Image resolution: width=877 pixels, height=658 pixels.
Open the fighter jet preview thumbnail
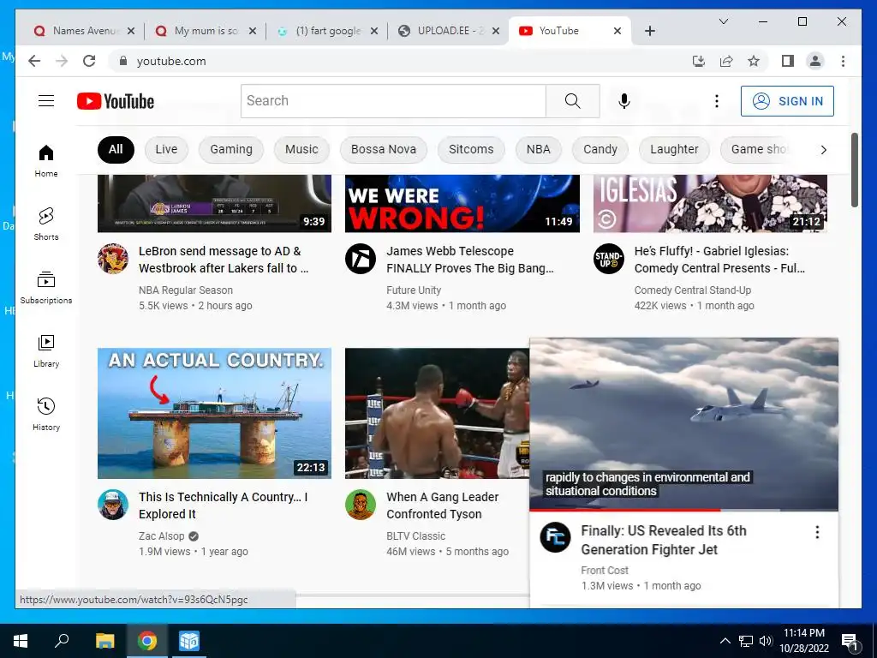click(683, 424)
